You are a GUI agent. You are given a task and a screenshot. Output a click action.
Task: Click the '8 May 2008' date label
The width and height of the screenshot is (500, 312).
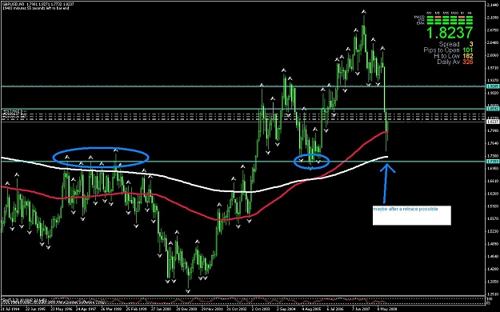pos(386,309)
